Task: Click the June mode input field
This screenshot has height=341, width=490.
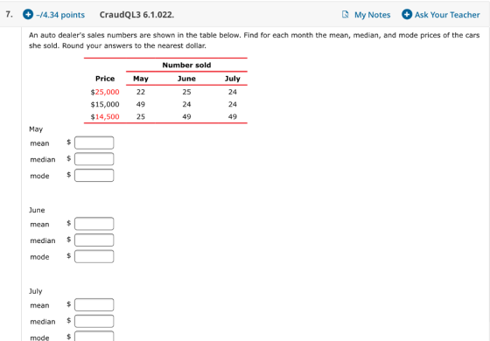Action: pos(94,256)
